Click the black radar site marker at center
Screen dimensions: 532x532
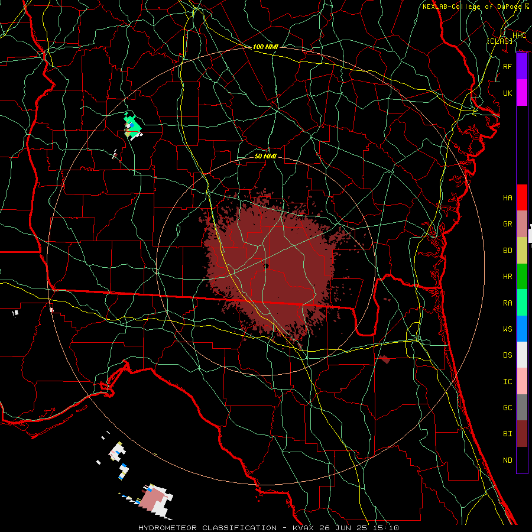click(x=267, y=266)
